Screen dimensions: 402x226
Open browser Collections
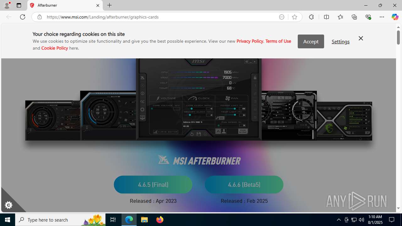(354, 17)
